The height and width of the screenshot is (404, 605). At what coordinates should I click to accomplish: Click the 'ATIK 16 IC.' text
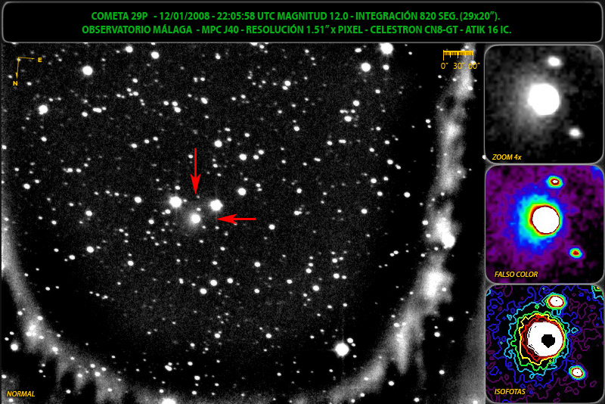point(489,30)
